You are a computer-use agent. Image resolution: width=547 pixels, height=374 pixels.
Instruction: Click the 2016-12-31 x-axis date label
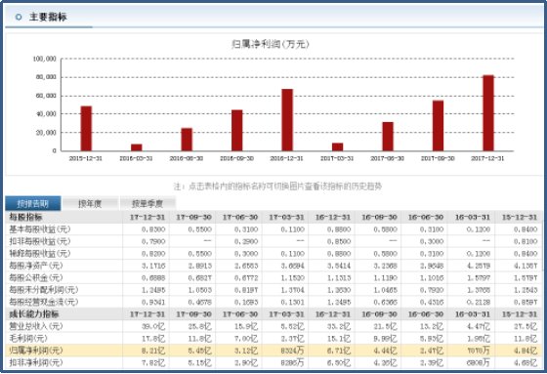(x=287, y=158)
